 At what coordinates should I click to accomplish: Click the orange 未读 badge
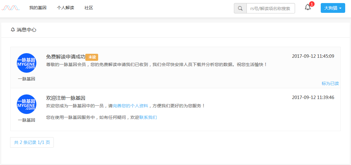point(92,57)
